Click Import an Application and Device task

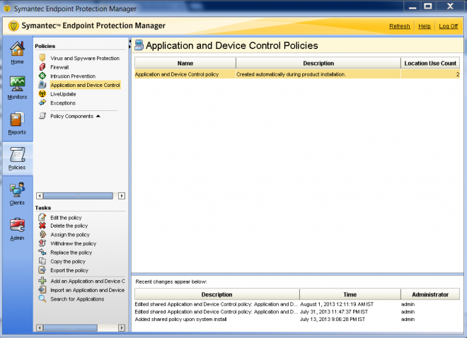[88, 290]
